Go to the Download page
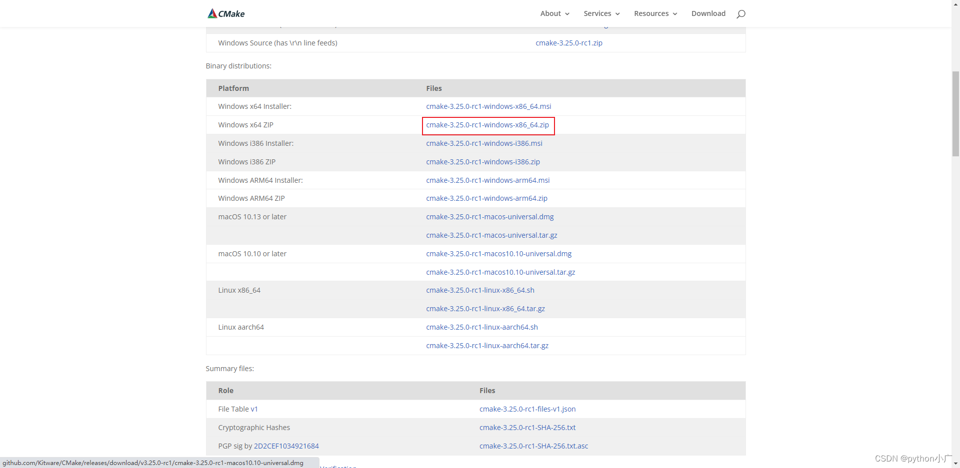960x468 pixels. click(708, 13)
